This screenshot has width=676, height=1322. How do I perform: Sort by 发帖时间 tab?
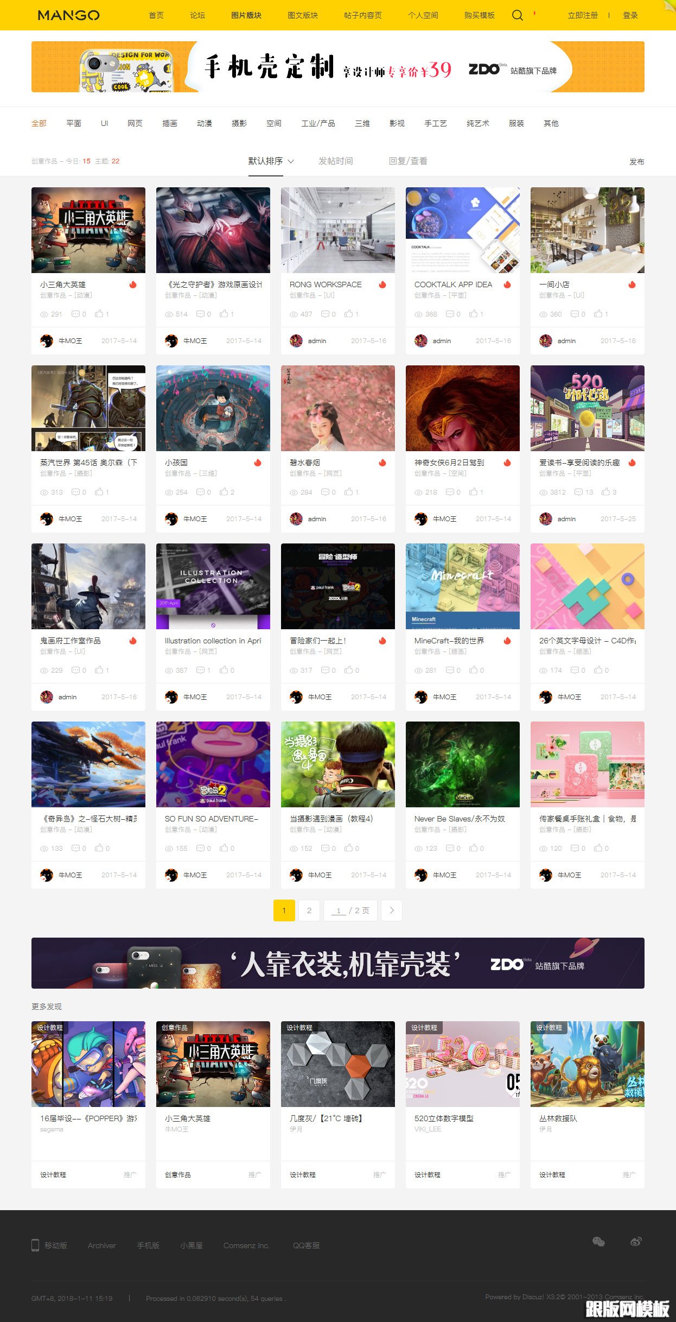[x=336, y=161]
